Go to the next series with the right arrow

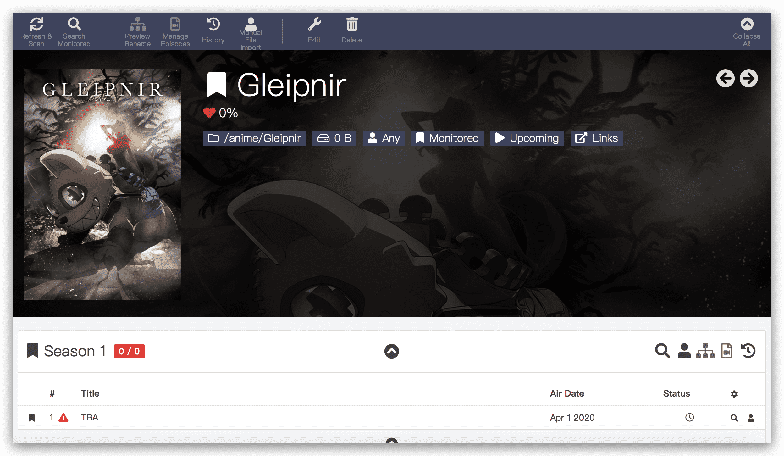[749, 78]
